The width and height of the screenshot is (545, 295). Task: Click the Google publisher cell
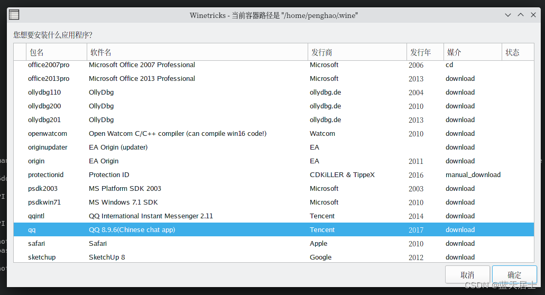pyautogui.click(x=320, y=257)
